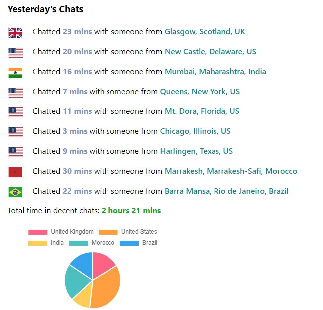This screenshot has width=323, height=310.
Task: Open Mumbai, Maharashtra, India location link
Action: tap(215, 72)
